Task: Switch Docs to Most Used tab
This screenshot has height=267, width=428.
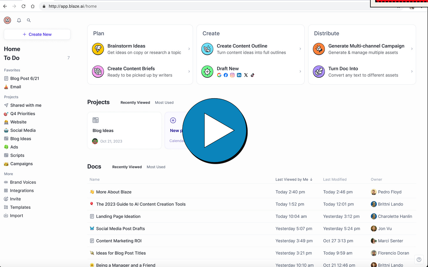Action: click(x=156, y=167)
